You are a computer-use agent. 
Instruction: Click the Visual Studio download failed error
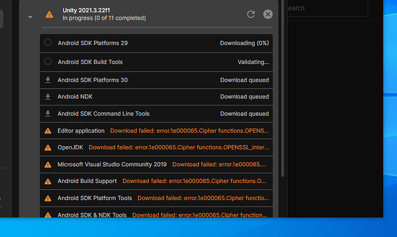tap(219, 165)
